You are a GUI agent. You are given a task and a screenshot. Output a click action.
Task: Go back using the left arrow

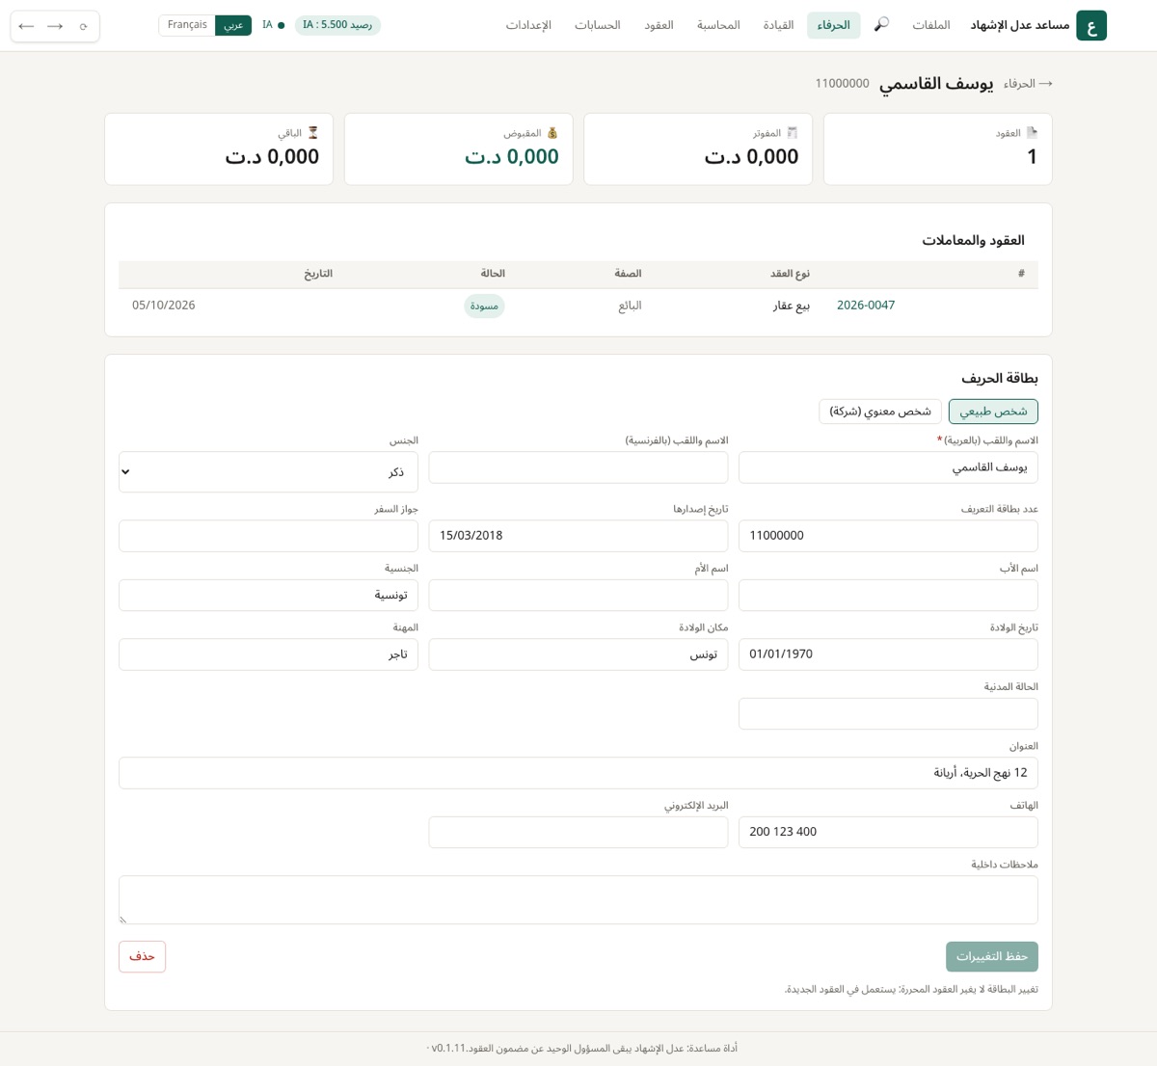26,26
